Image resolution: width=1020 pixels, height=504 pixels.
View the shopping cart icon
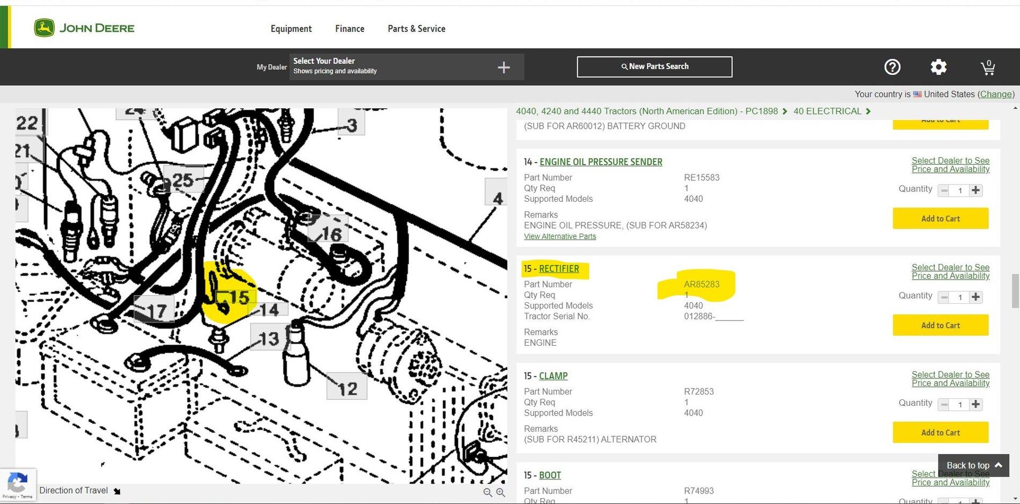point(988,68)
